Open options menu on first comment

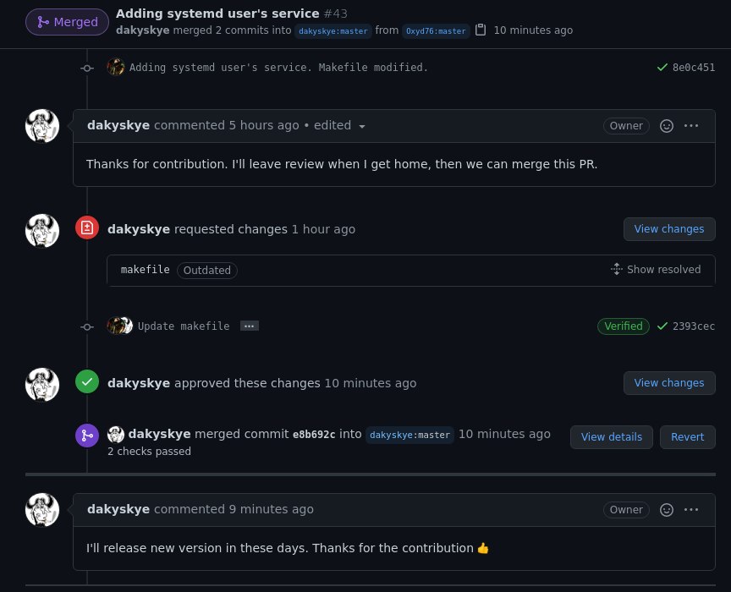point(691,126)
